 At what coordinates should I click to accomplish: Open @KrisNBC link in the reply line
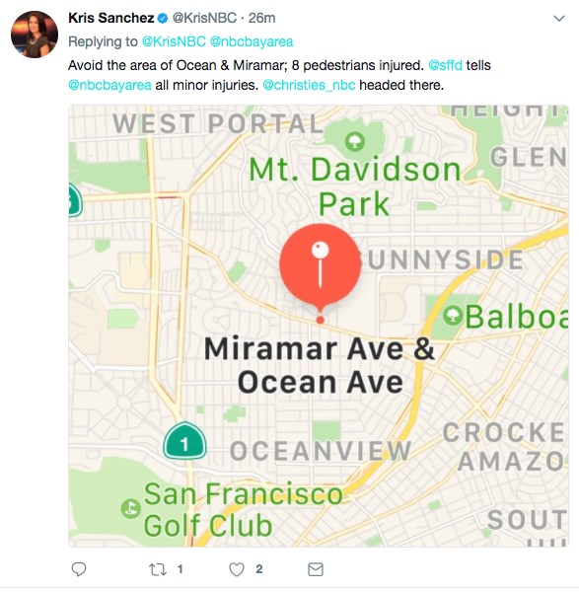[174, 41]
